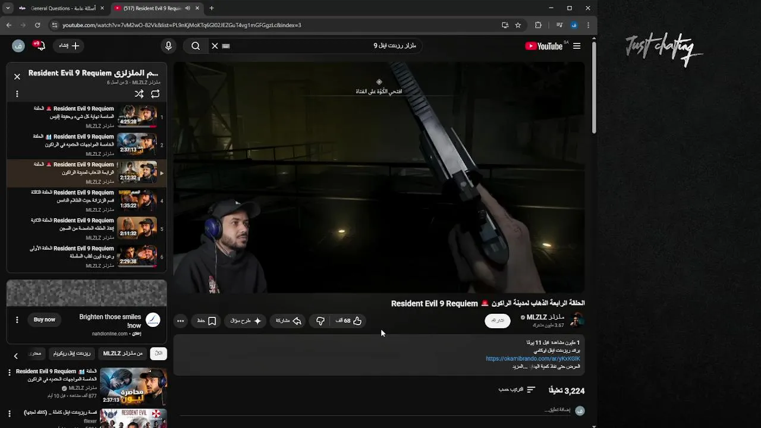
Task: View site information icon in address bar
Action: coord(55,25)
